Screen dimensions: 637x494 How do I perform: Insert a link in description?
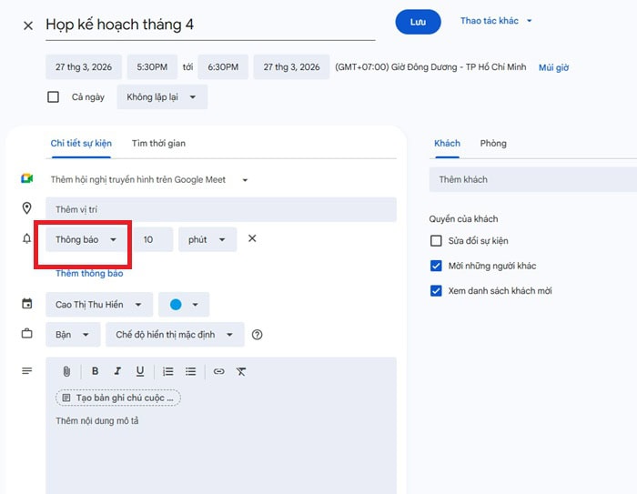[x=218, y=371]
